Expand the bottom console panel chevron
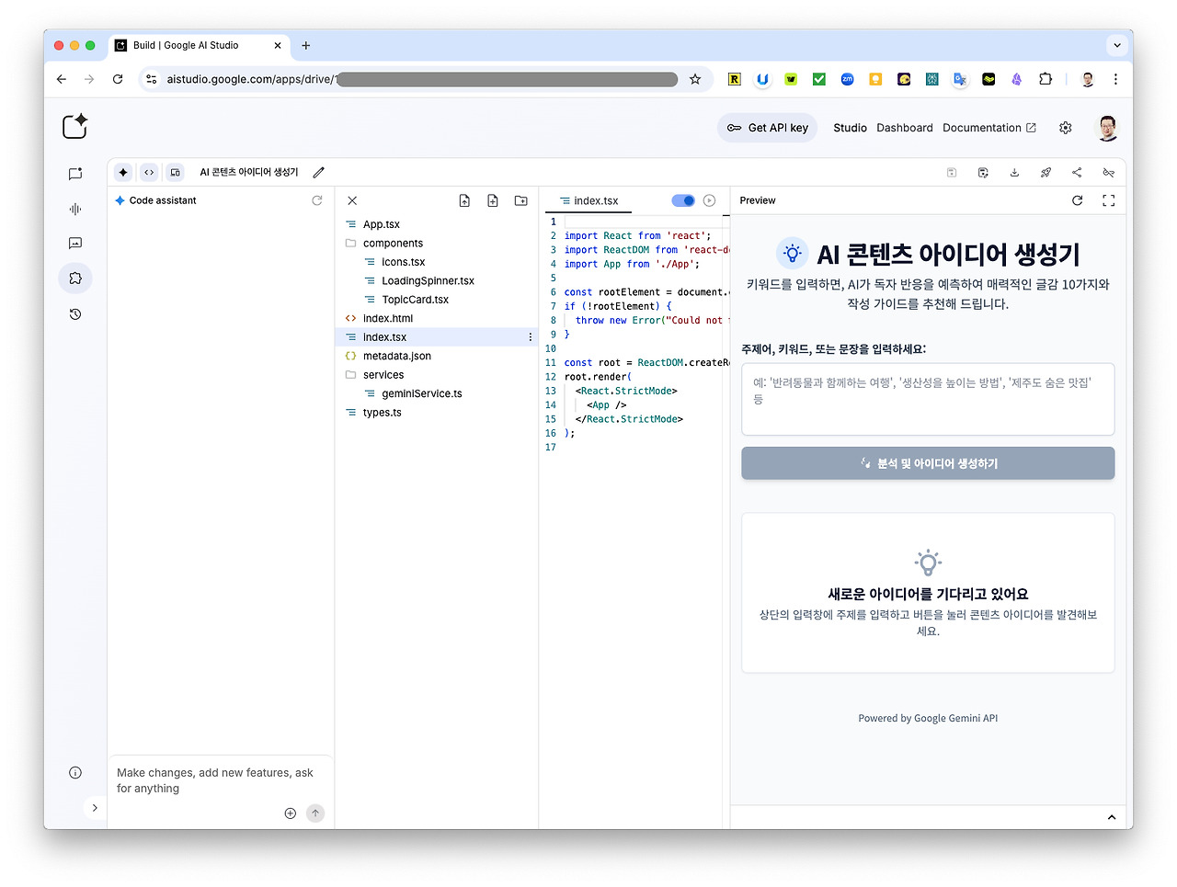Viewport: 1177px width, 887px height. pyautogui.click(x=1112, y=817)
